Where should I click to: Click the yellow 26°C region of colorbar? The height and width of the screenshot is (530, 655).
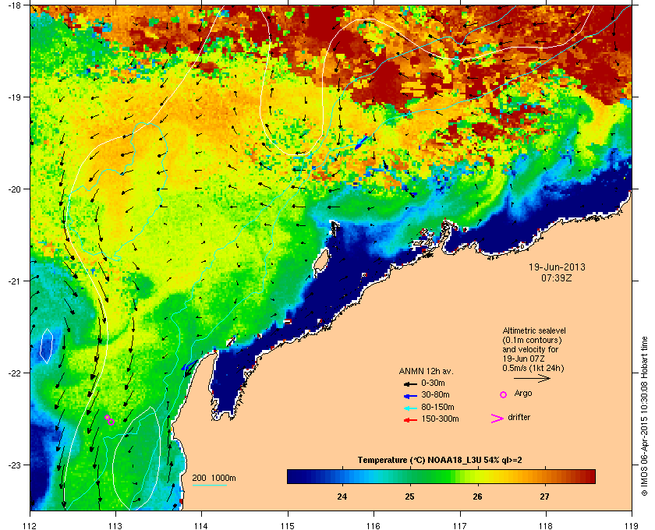(477, 476)
